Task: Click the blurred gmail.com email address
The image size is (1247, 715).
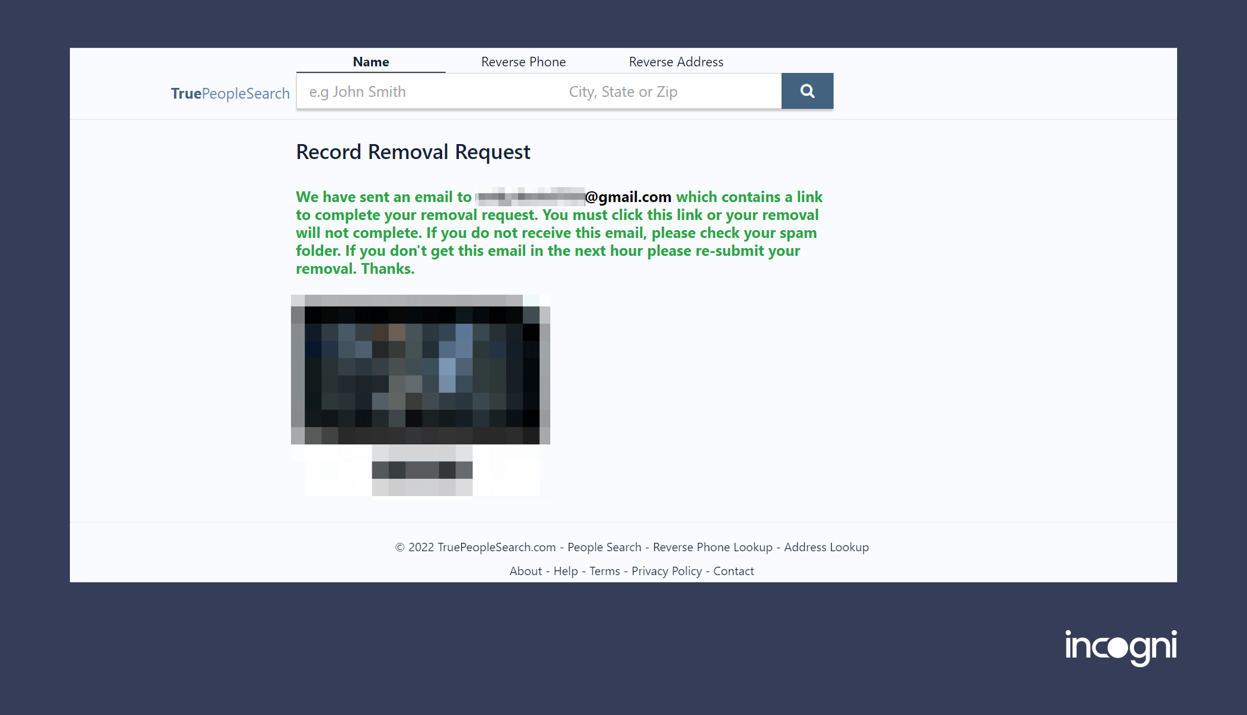Action: tap(574, 197)
